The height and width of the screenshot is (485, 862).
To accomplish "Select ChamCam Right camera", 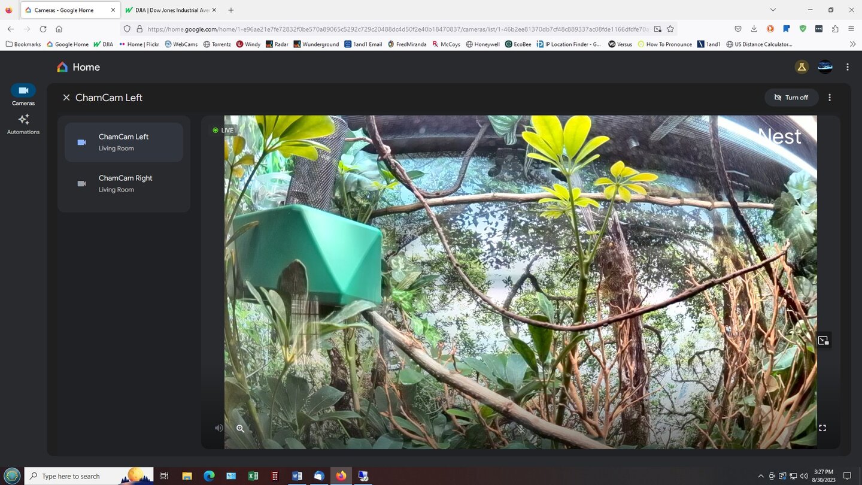I will click(x=124, y=183).
